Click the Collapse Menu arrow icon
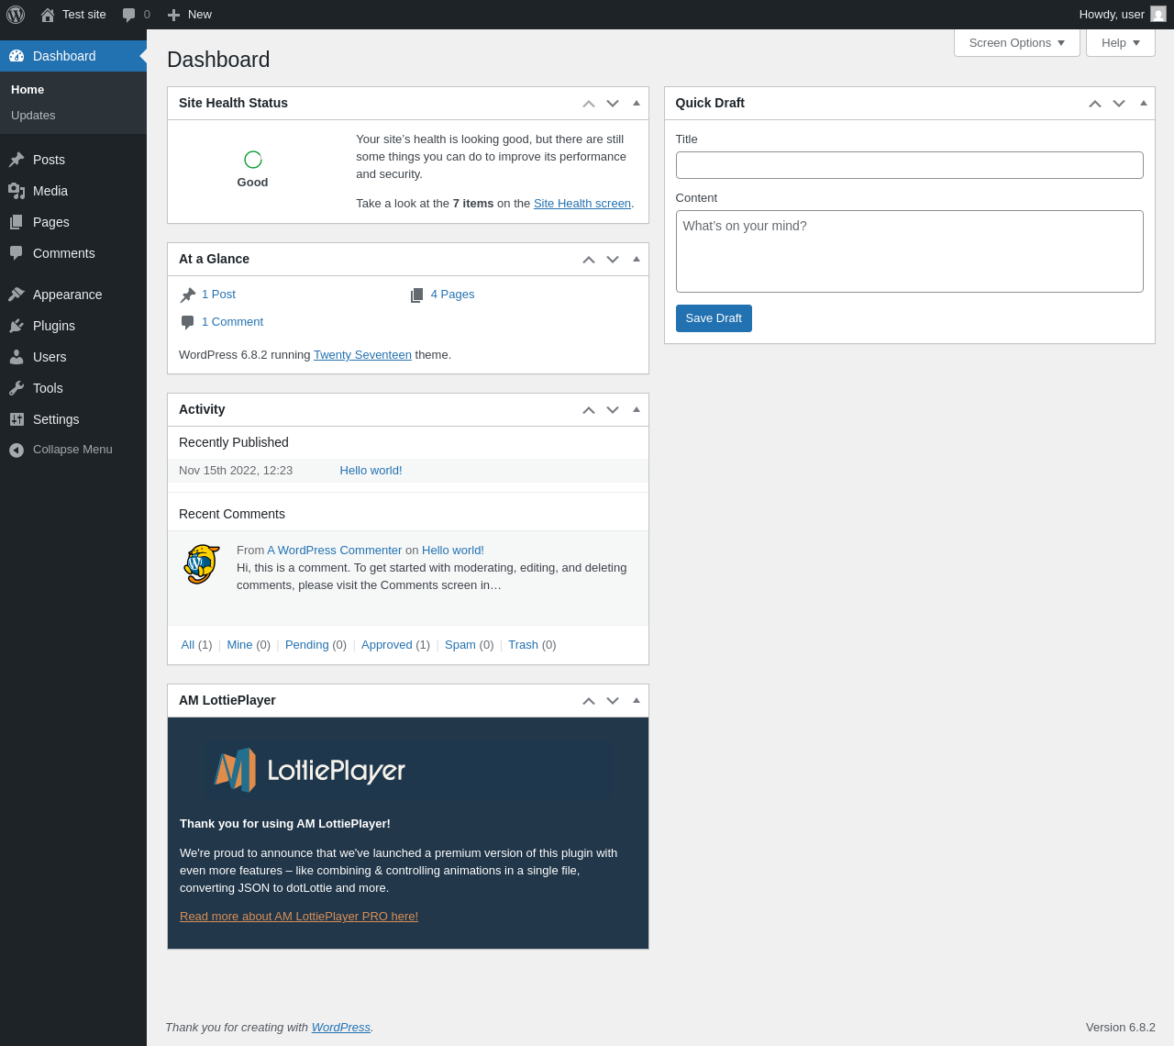The width and height of the screenshot is (1174, 1046). pos(17,450)
